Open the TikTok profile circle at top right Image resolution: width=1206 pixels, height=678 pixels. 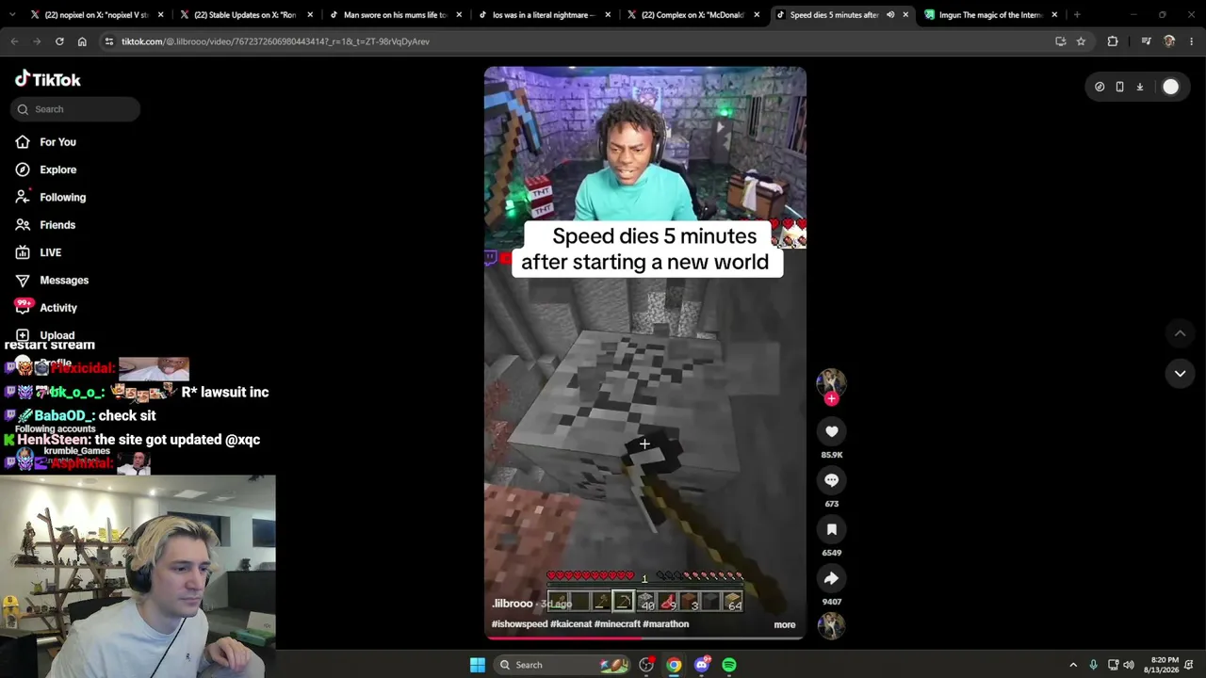coord(1170,87)
